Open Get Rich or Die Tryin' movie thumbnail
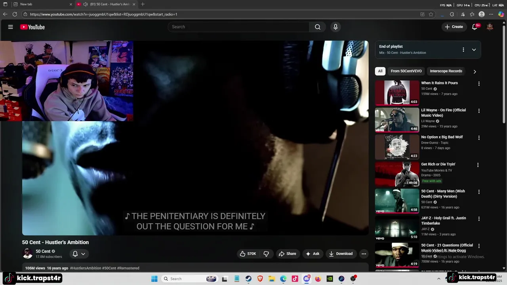The height and width of the screenshot is (285, 507). click(x=397, y=174)
